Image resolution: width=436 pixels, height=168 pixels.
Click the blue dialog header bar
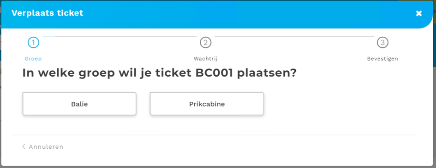[x=217, y=14]
